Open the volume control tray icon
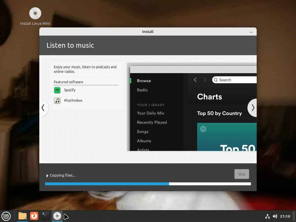Viewport: 296px width, 222px height. click(x=275, y=216)
